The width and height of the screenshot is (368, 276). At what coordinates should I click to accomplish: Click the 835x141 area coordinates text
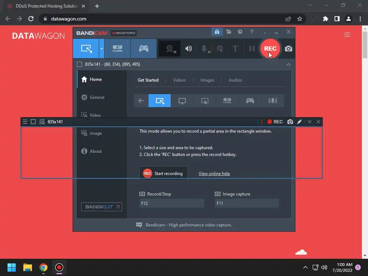point(112,64)
